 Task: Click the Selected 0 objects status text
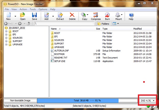(90, 106)
